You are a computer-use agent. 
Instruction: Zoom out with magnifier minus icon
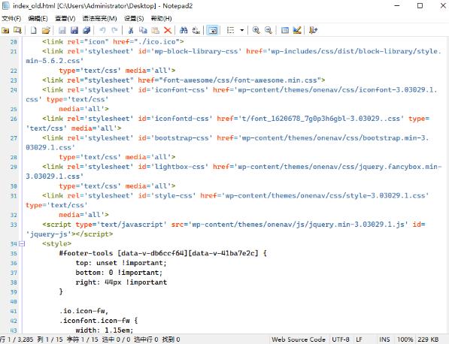(x=268, y=30)
